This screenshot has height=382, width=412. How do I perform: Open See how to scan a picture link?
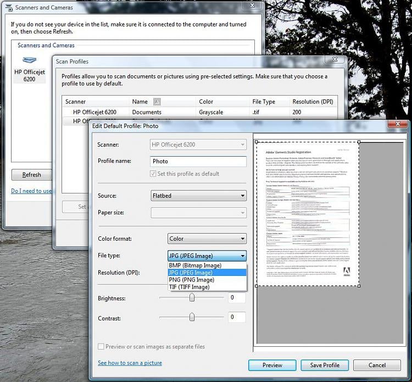click(130, 363)
